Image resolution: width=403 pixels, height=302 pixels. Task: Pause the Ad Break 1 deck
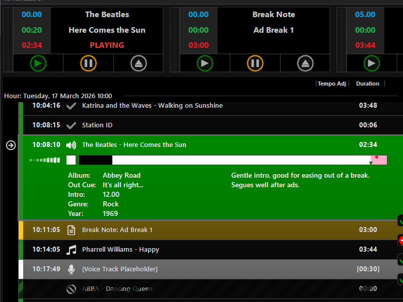[255, 63]
